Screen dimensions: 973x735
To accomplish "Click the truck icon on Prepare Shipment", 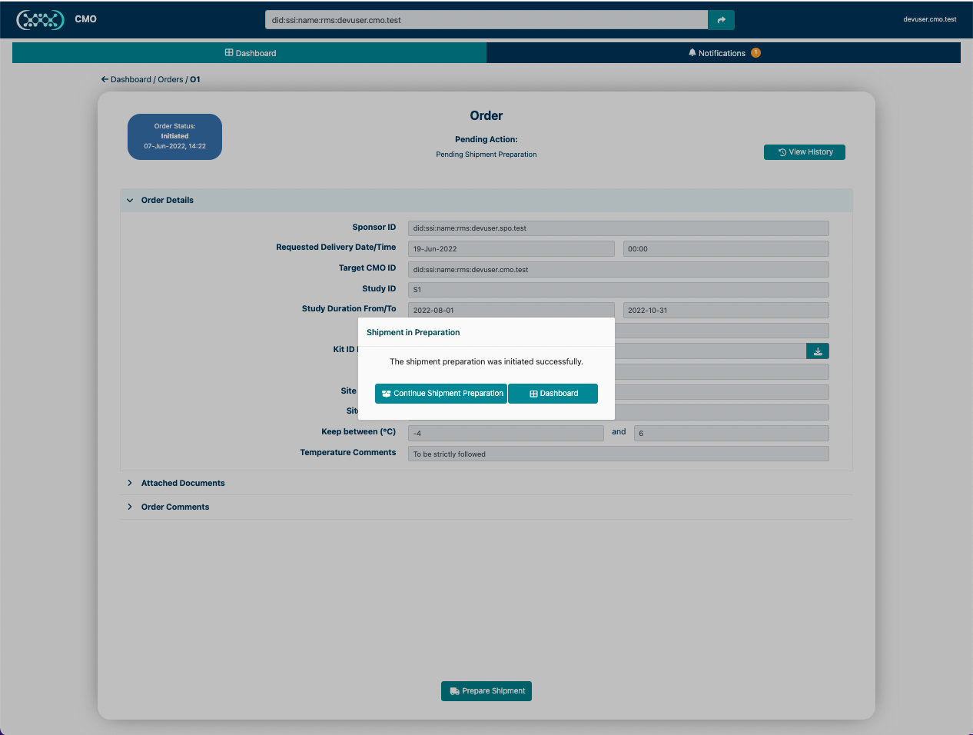I will 453,691.
